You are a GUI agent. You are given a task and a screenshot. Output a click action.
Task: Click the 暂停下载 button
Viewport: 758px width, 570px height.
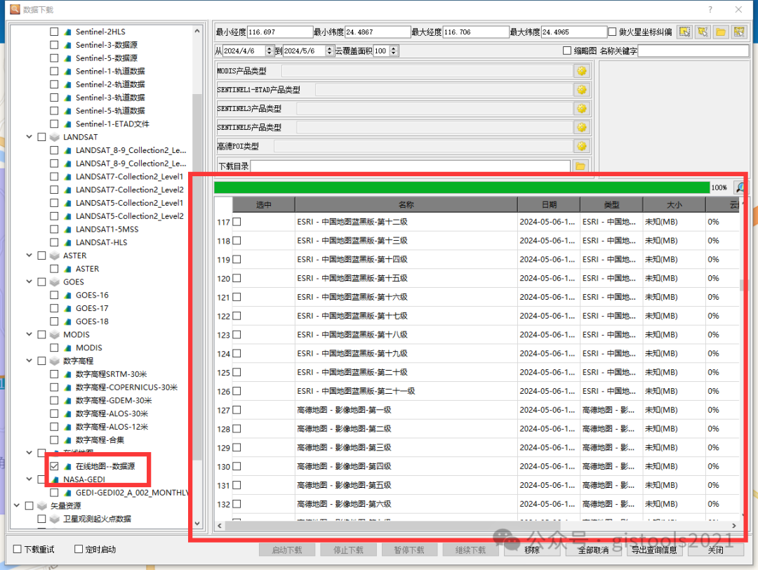click(x=409, y=550)
